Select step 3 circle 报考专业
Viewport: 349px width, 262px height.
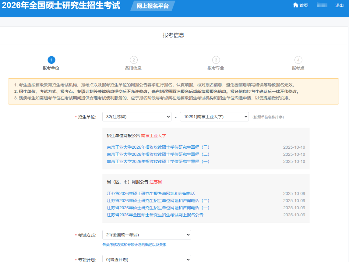click(216, 60)
